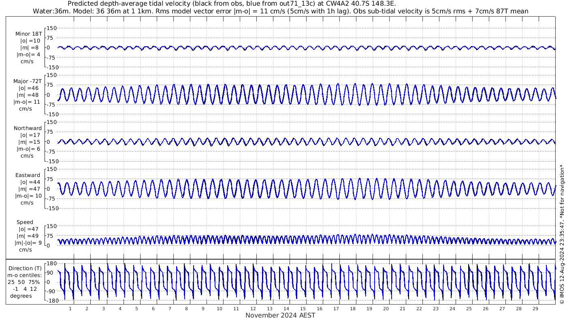The height and width of the screenshot is (324, 567).
Task: Click date tick '14' on the x-axis
Action: 286,309
